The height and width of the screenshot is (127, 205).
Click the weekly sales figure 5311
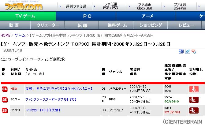point(168,108)
